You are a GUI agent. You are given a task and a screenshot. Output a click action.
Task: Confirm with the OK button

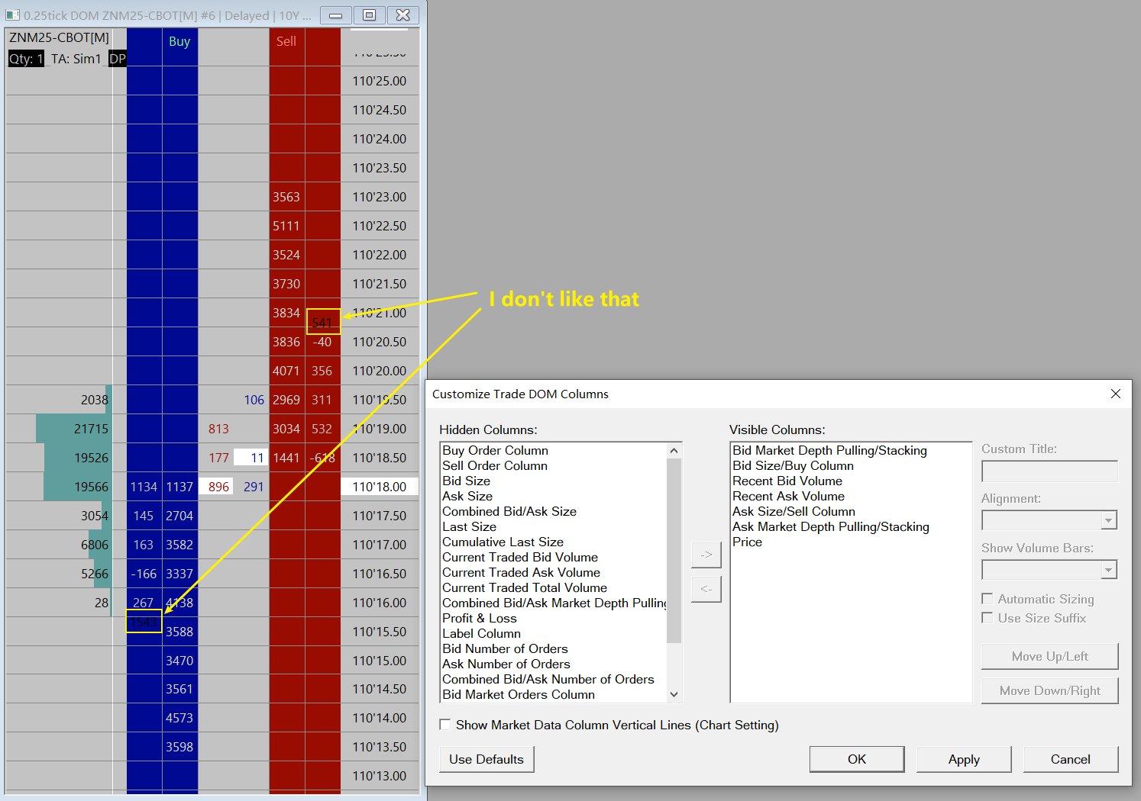click(x=857, y=759)
